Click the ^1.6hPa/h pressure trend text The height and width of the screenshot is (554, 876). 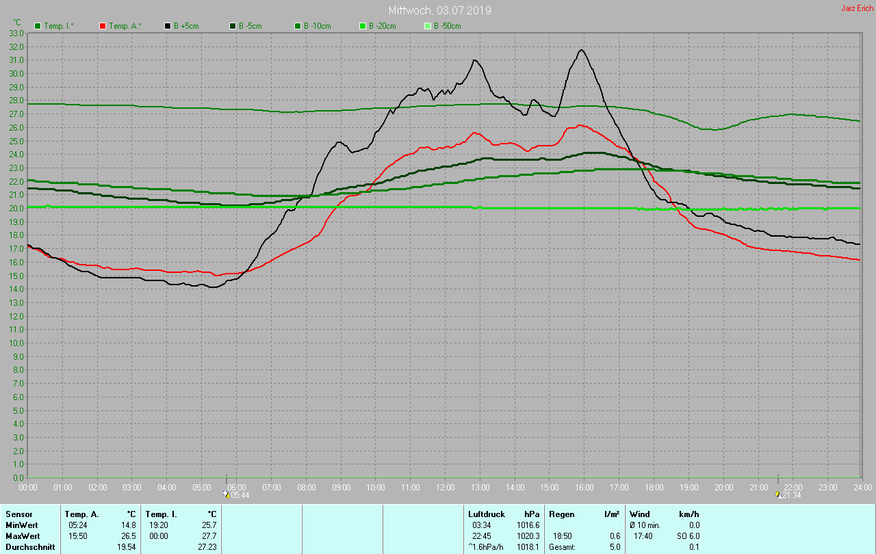(487, 546)
